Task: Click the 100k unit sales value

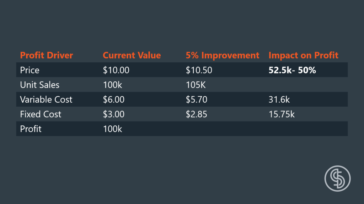Action: coord(112,85)
